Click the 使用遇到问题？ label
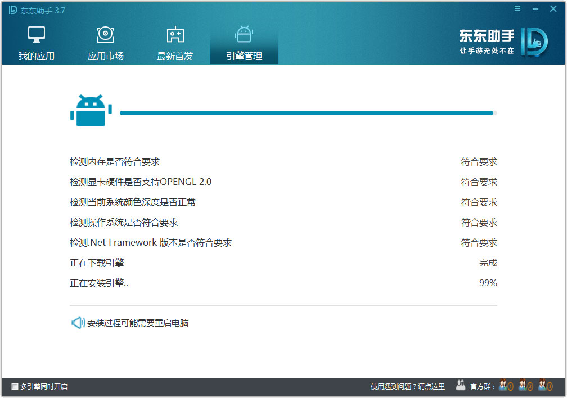 (394, 386)
